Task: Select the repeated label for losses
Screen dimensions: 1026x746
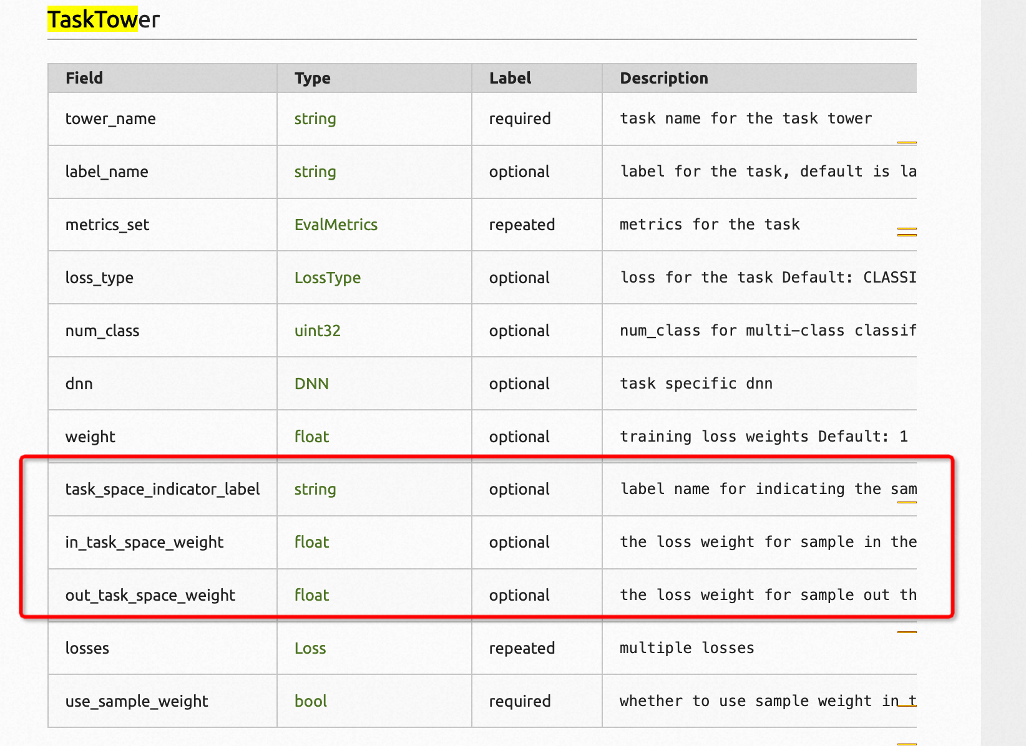Action: (522, 648)
